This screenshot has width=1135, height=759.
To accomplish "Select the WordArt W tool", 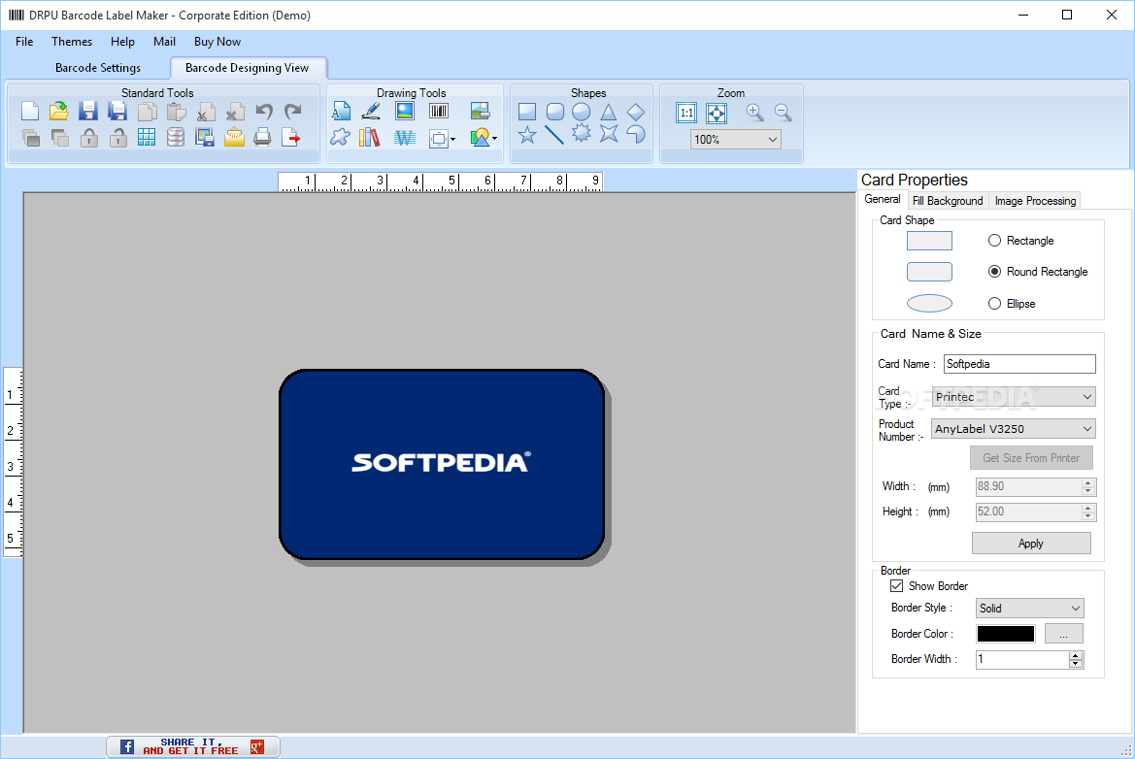I will tap(405, 138).
